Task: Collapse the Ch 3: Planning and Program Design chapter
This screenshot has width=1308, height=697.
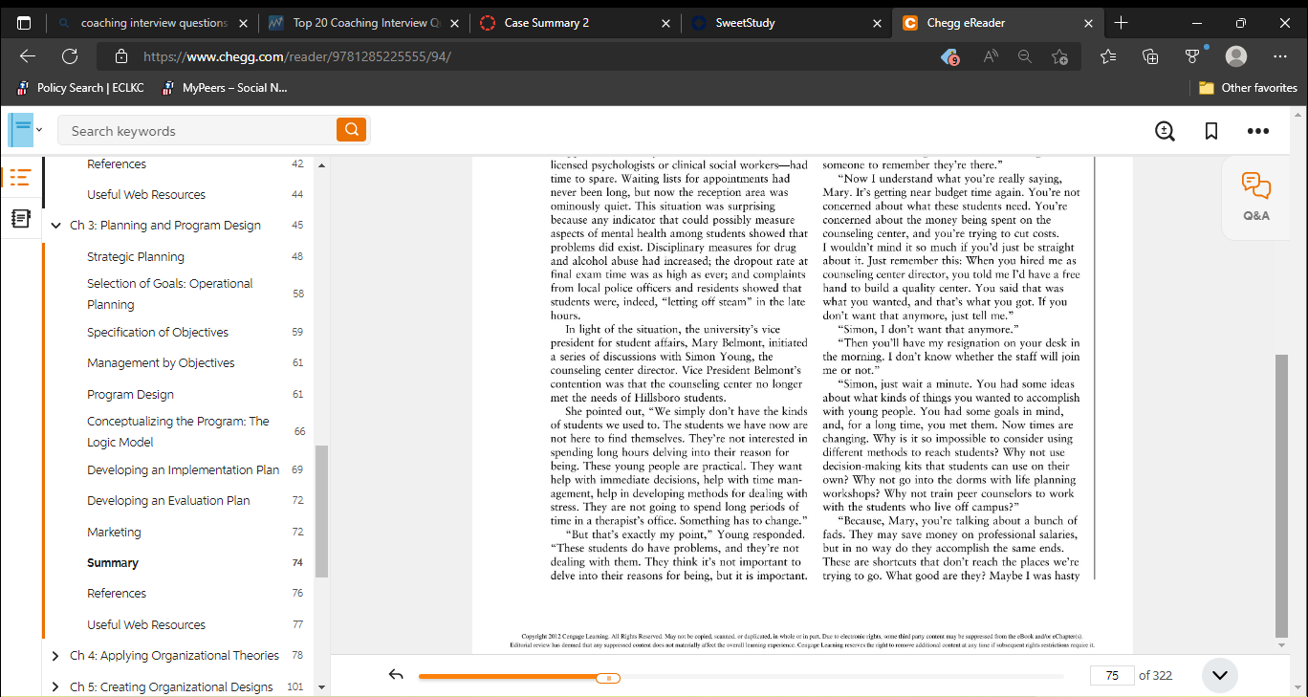Action: tap(56, 226)
